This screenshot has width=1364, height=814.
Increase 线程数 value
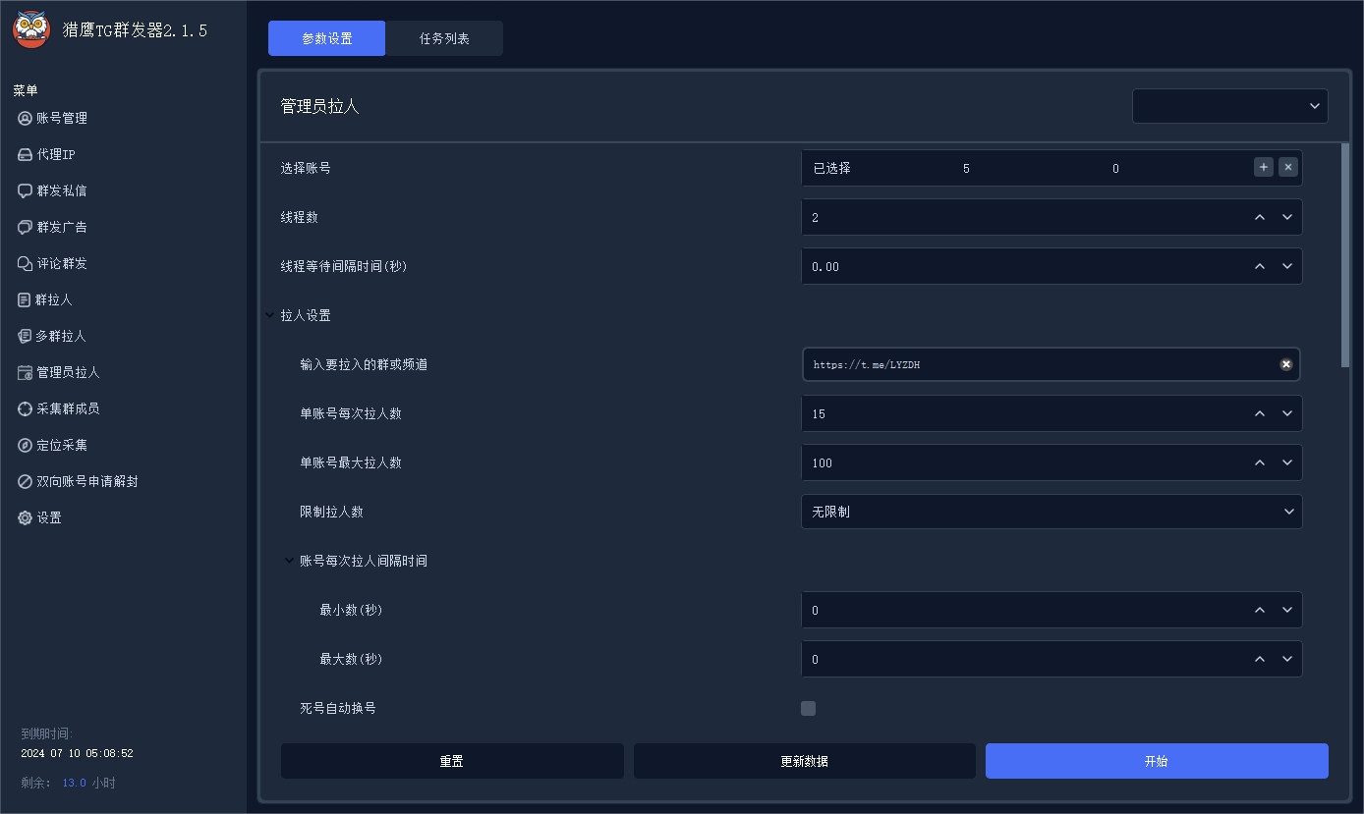click(1260, 217)
